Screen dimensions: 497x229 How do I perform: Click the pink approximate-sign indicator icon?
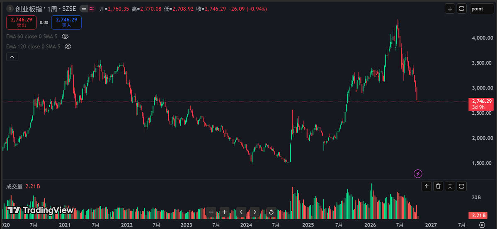(92, 9)
